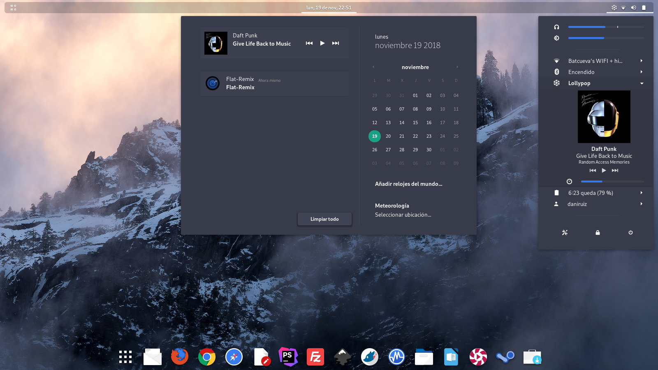This screenshot has width=658, height=370.
Task: Expand the battery status details
Action: point(642,192)
